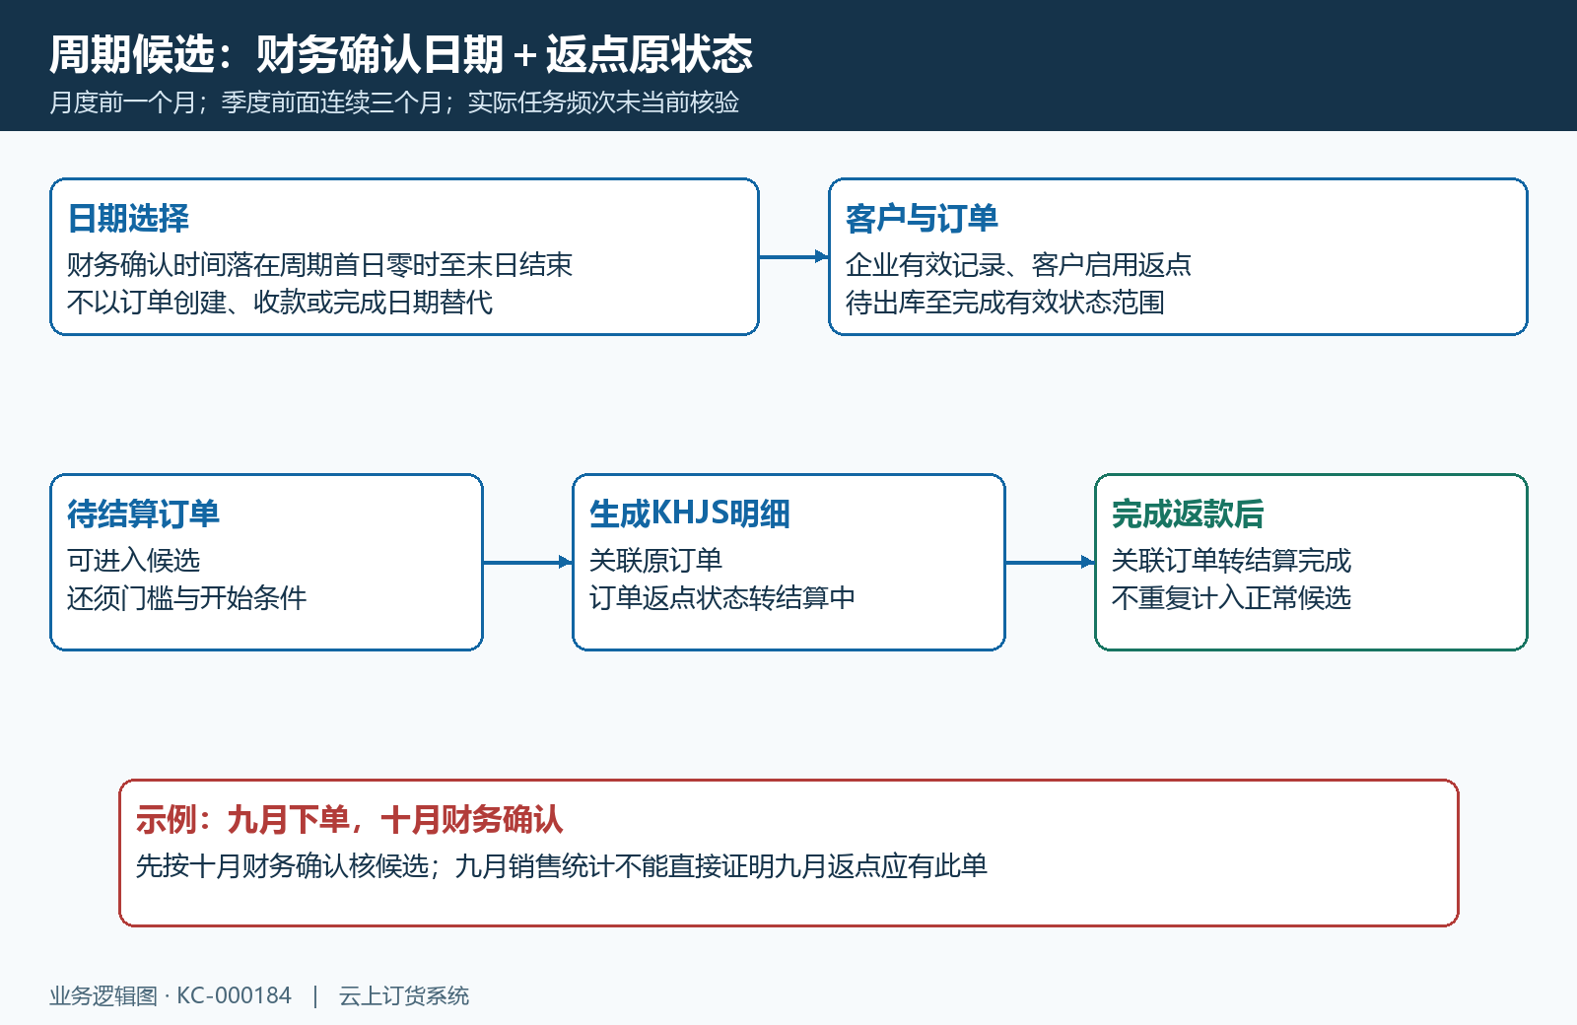Select the text 可进入候选
1577x1025 pixels.
click(133, 561)
